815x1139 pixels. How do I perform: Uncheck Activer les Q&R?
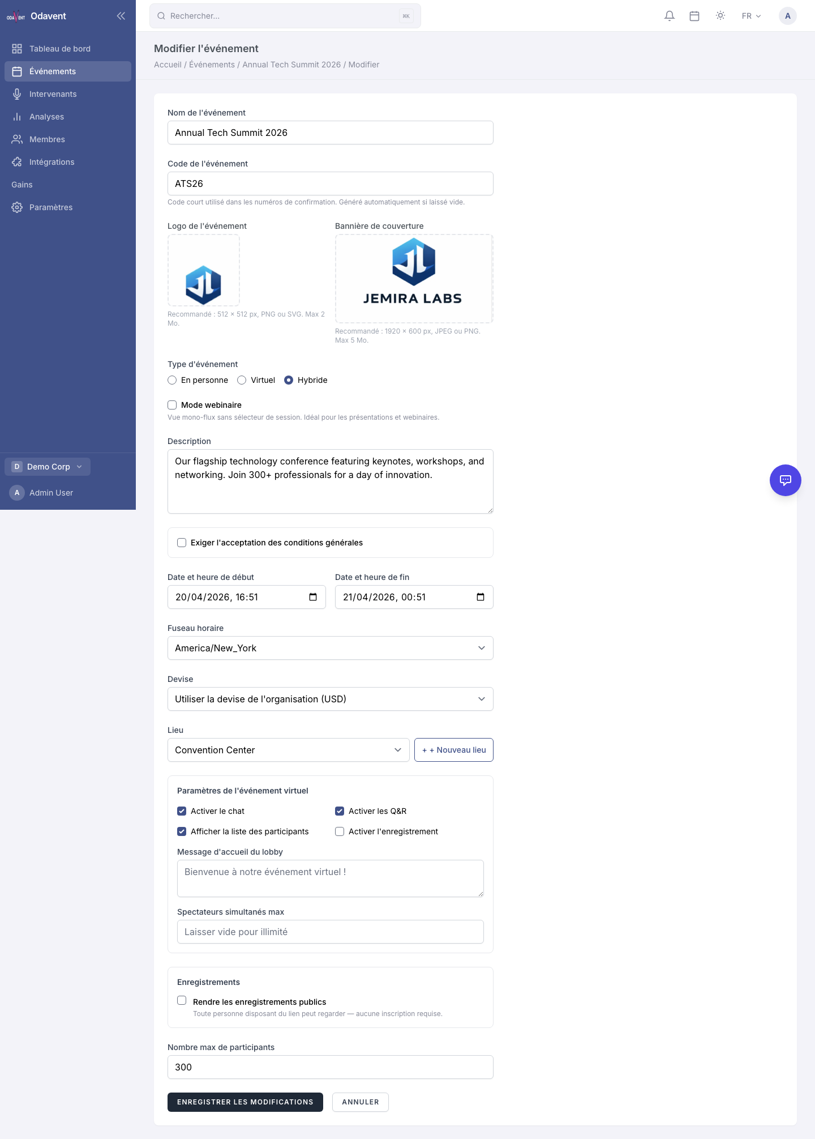(x=340, y=811)
